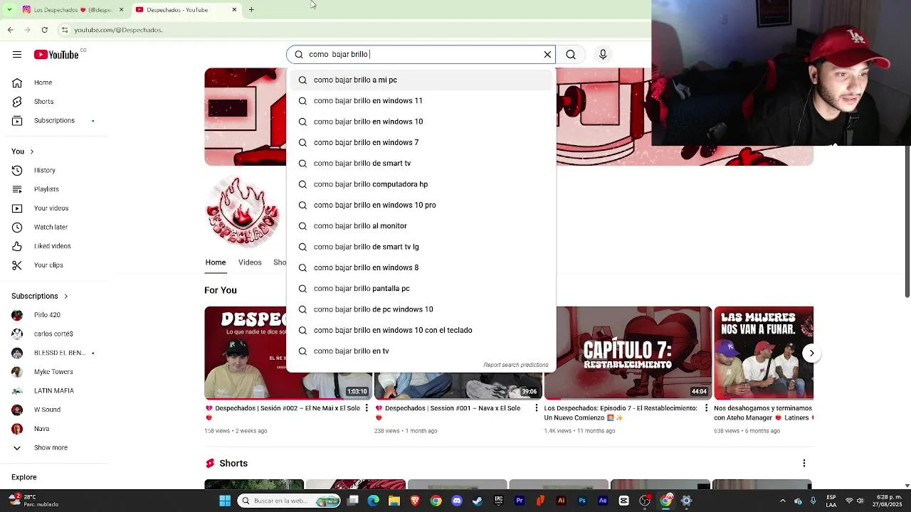This screenshot has width=911, height=512.
Task: Open the Capítulo 7 Restablecimiento thumbnail
Action: tap(628, 353)
